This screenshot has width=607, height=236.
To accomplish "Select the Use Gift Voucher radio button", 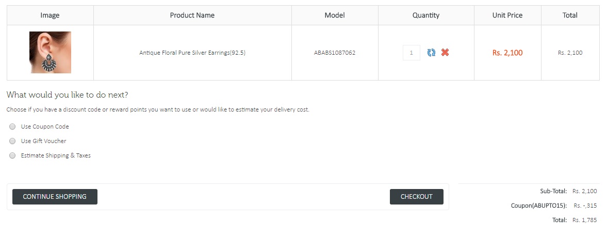I will pyautogui.click(x=12, y=141).
